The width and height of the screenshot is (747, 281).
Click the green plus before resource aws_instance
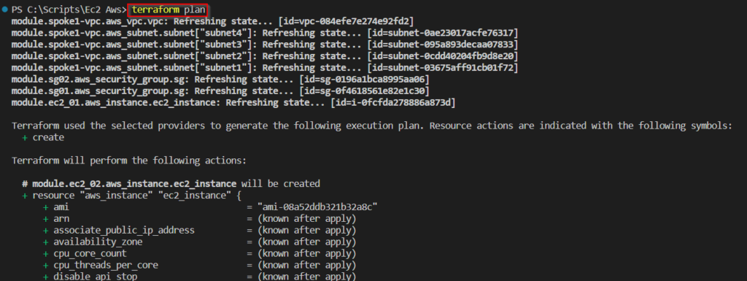24,196
